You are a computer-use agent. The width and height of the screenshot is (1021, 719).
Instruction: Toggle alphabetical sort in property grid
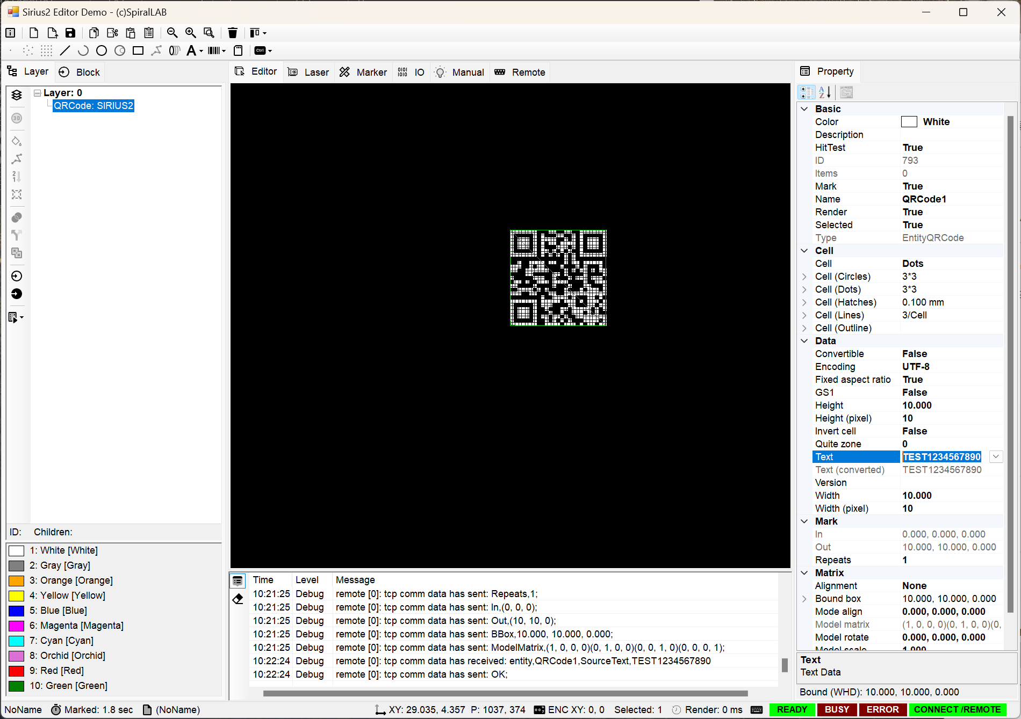(x=825, y=92)
